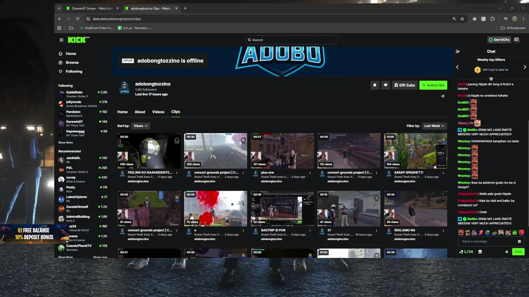The height and width of the screenshot is (297, 529).
Task: Open the Filter by Last Week dropdown
Action: [x=434, y=126]
